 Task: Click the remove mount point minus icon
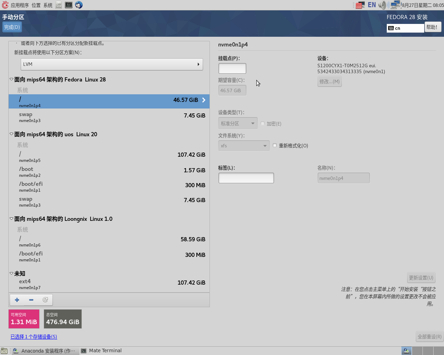31,300
